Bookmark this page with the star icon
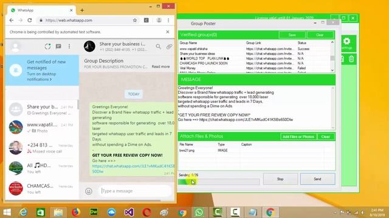Viewport: 389px width, 218px height. (135, 20)
